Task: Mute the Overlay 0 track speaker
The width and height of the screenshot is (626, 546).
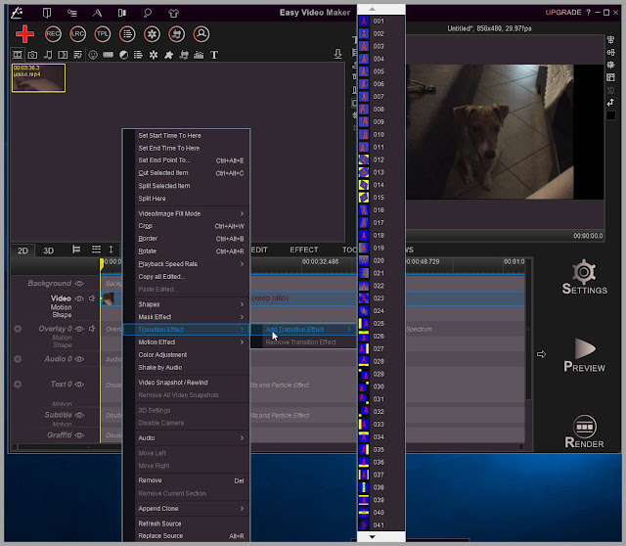Action: pos(92,329)
